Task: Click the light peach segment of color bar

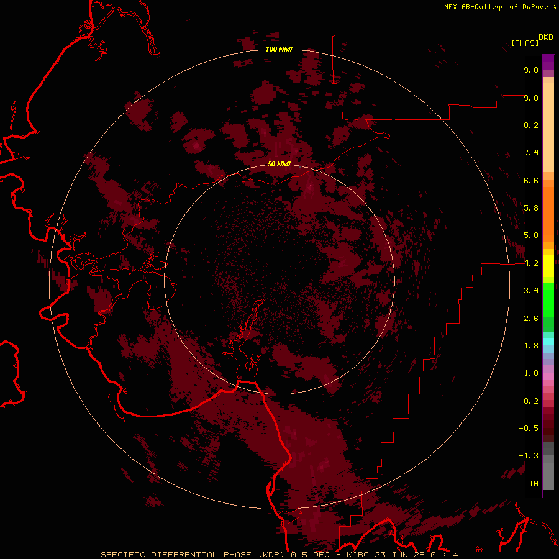Action: click(548, 127)
